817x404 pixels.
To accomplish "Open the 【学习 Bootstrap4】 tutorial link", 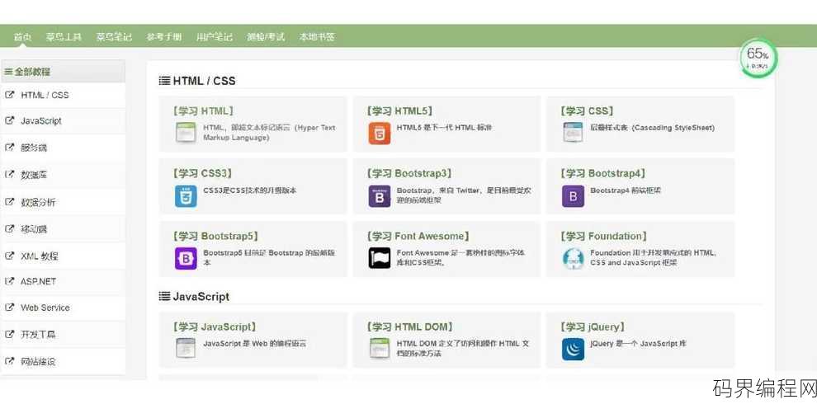I will coord(603,173).
